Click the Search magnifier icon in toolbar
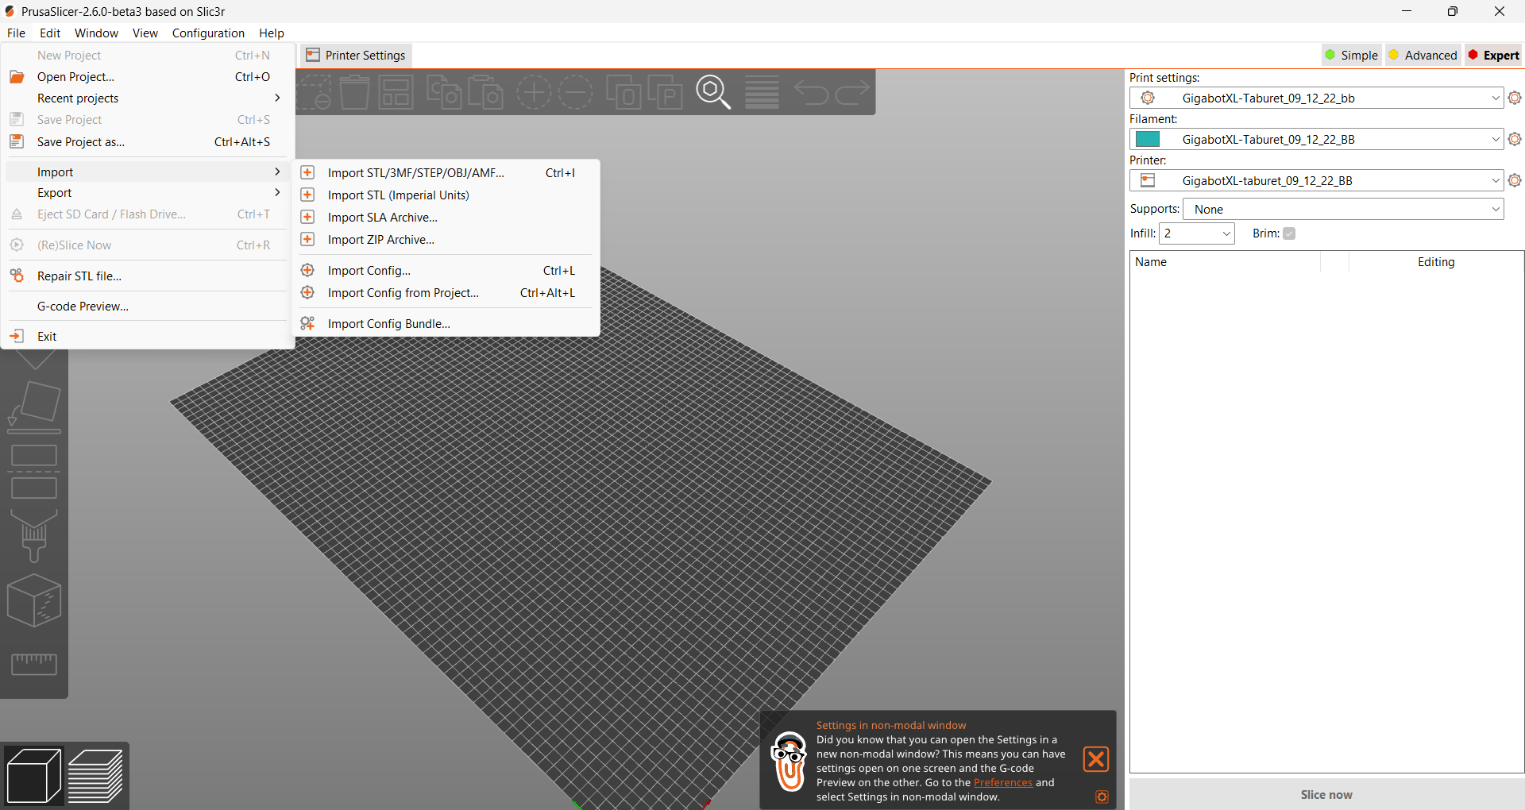 point(712,92)
